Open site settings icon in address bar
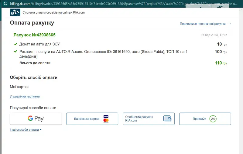The width and height of the screenshot is (243, 154). [x=5, y=4]
